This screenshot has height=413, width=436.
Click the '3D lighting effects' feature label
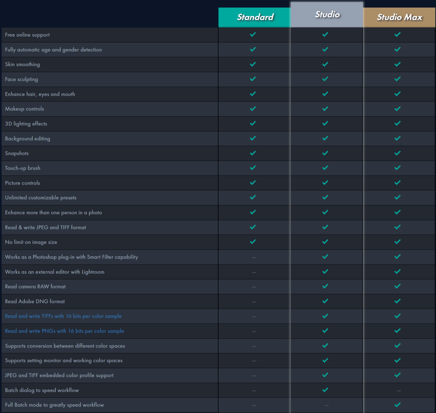point(26,124)
